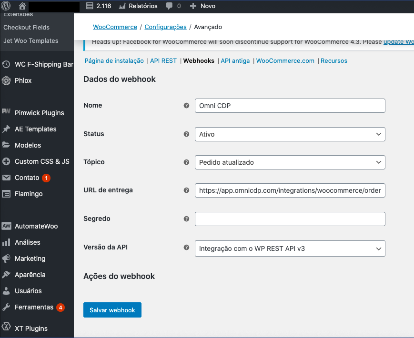Click the help icon beside Nome
Image resolution: width=414 pixels, height=338 pixels.
click(x=186, y=106)
